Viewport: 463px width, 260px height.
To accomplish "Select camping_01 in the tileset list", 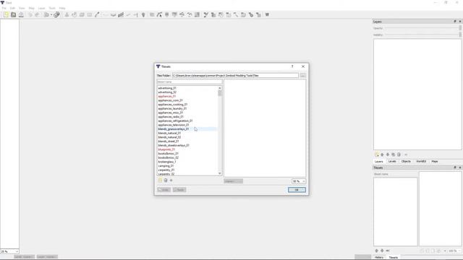I will click(166, 166).
